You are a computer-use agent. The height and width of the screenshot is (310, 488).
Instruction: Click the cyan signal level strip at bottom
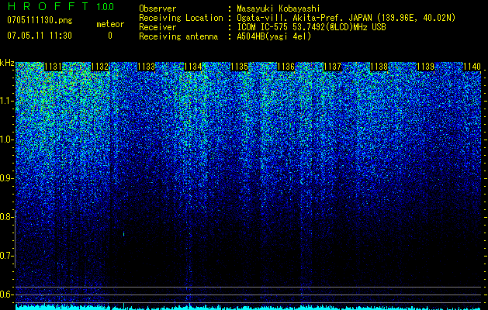pyautogui.click(x=248, y=308)
